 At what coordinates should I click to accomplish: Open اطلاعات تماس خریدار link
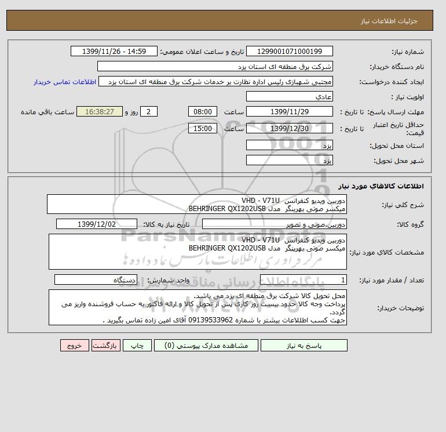65,82
